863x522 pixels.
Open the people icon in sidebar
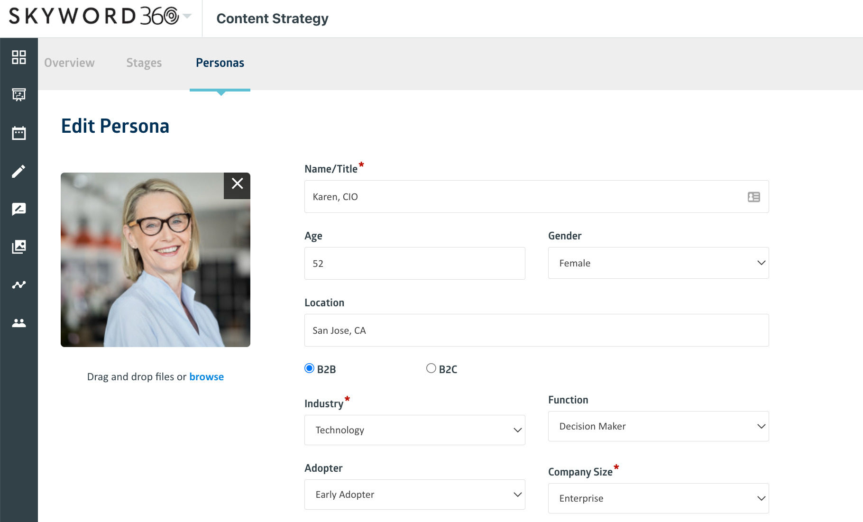point(19,323)
